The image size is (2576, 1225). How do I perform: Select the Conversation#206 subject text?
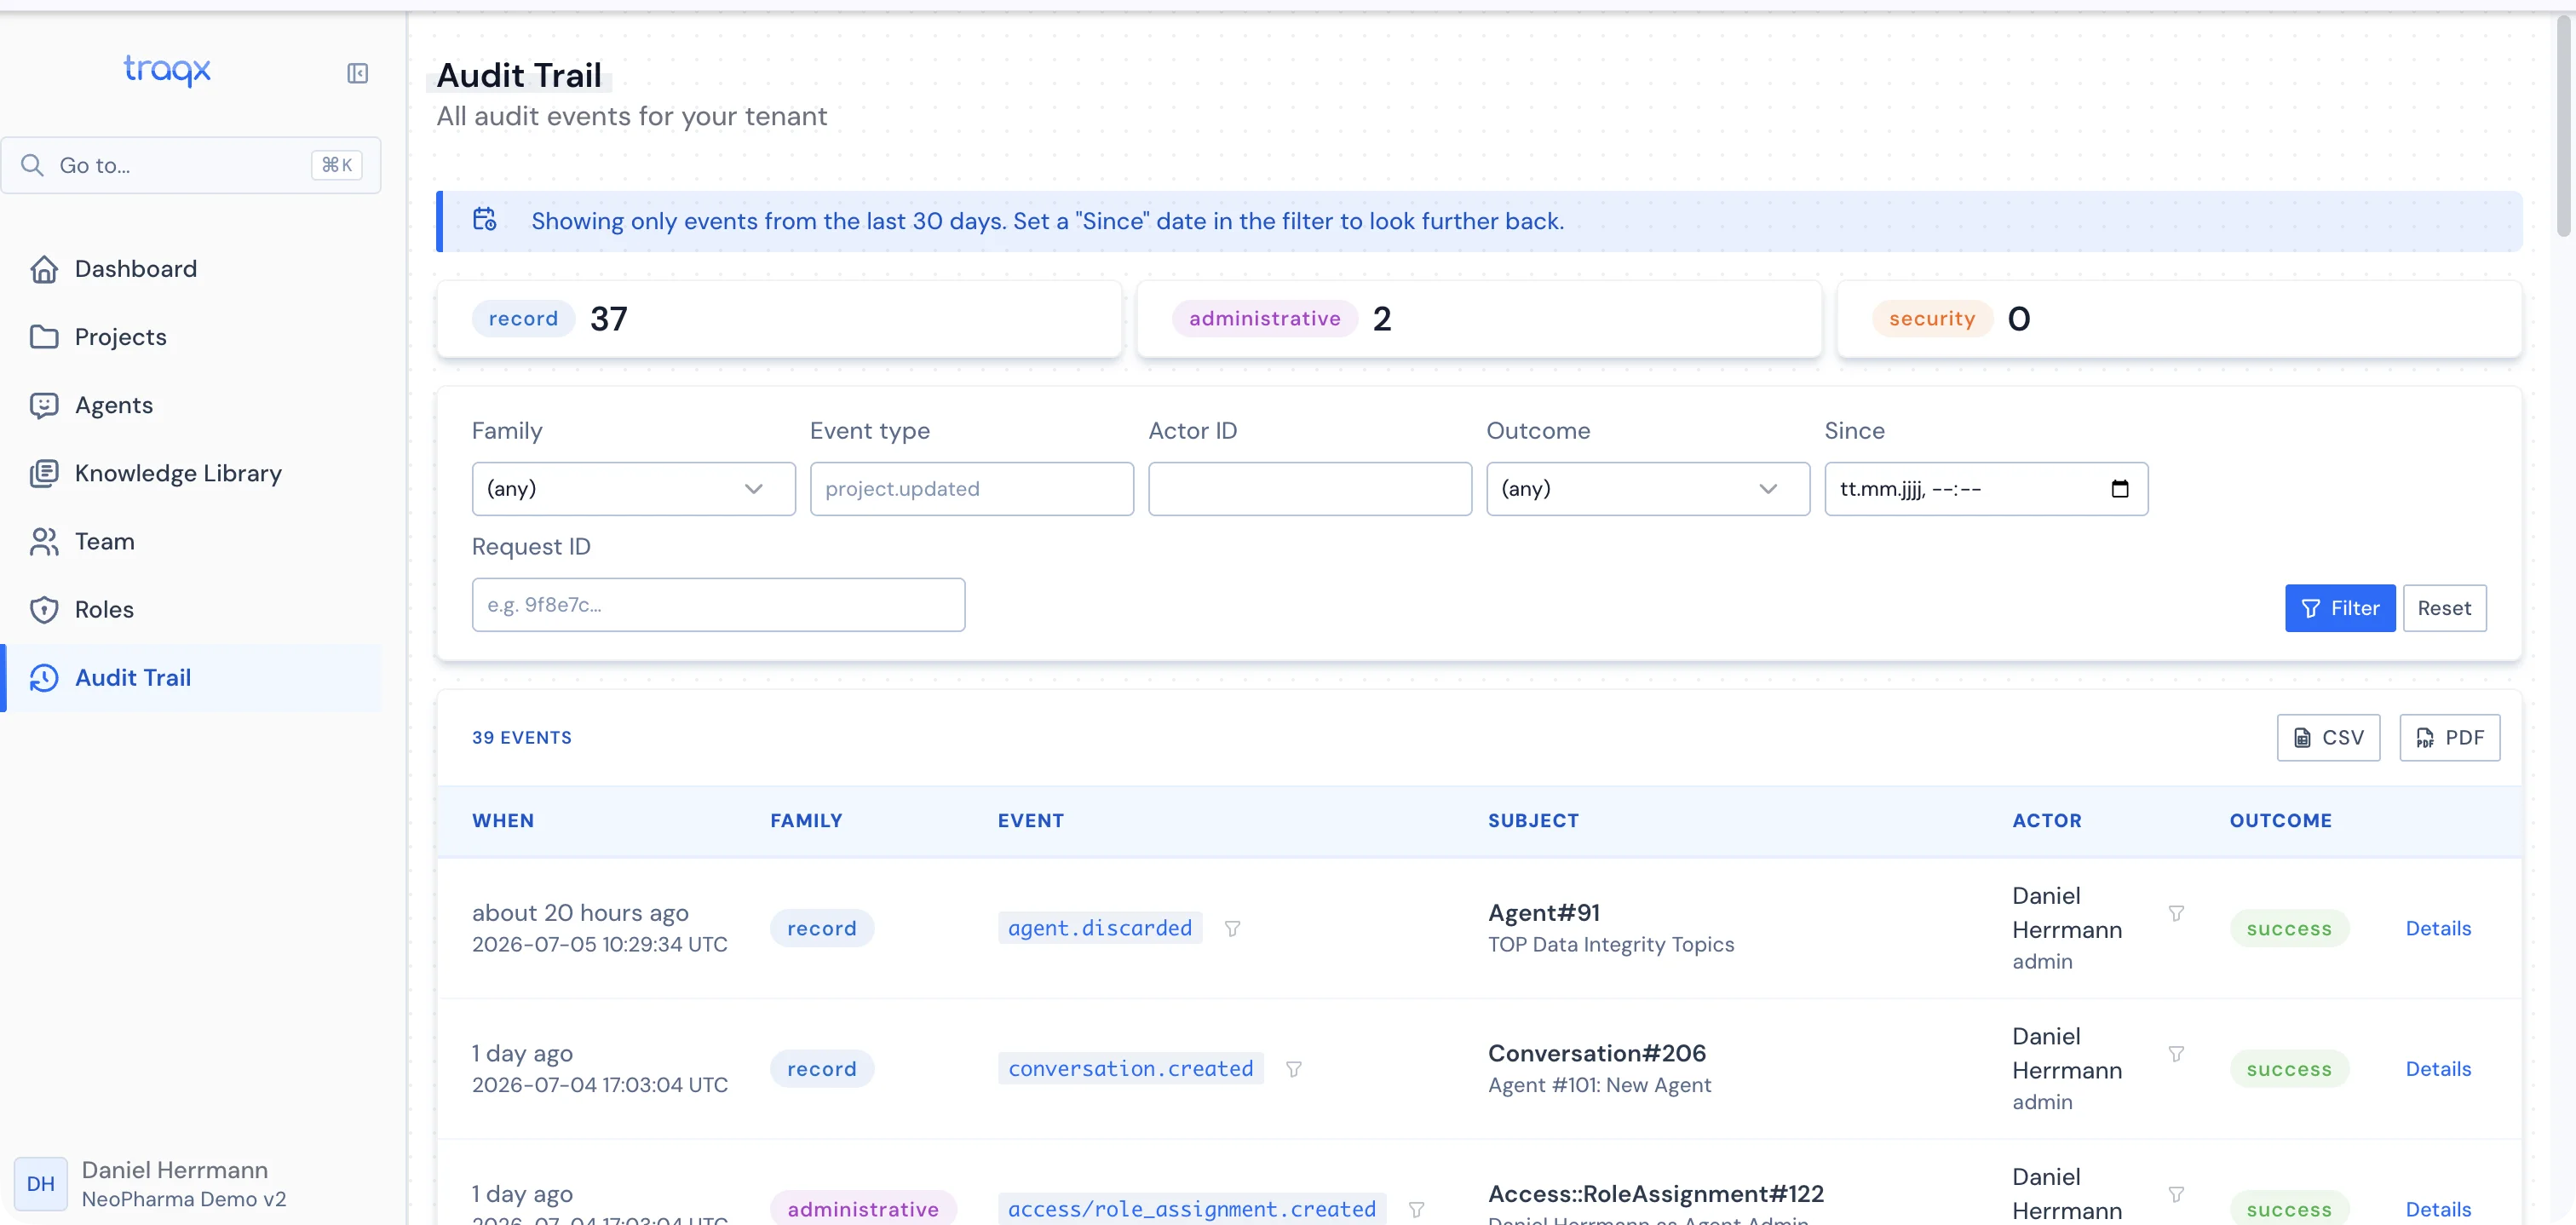1596,1053
